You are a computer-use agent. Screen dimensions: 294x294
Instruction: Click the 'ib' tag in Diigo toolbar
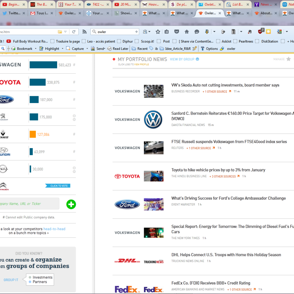point(154,49)
